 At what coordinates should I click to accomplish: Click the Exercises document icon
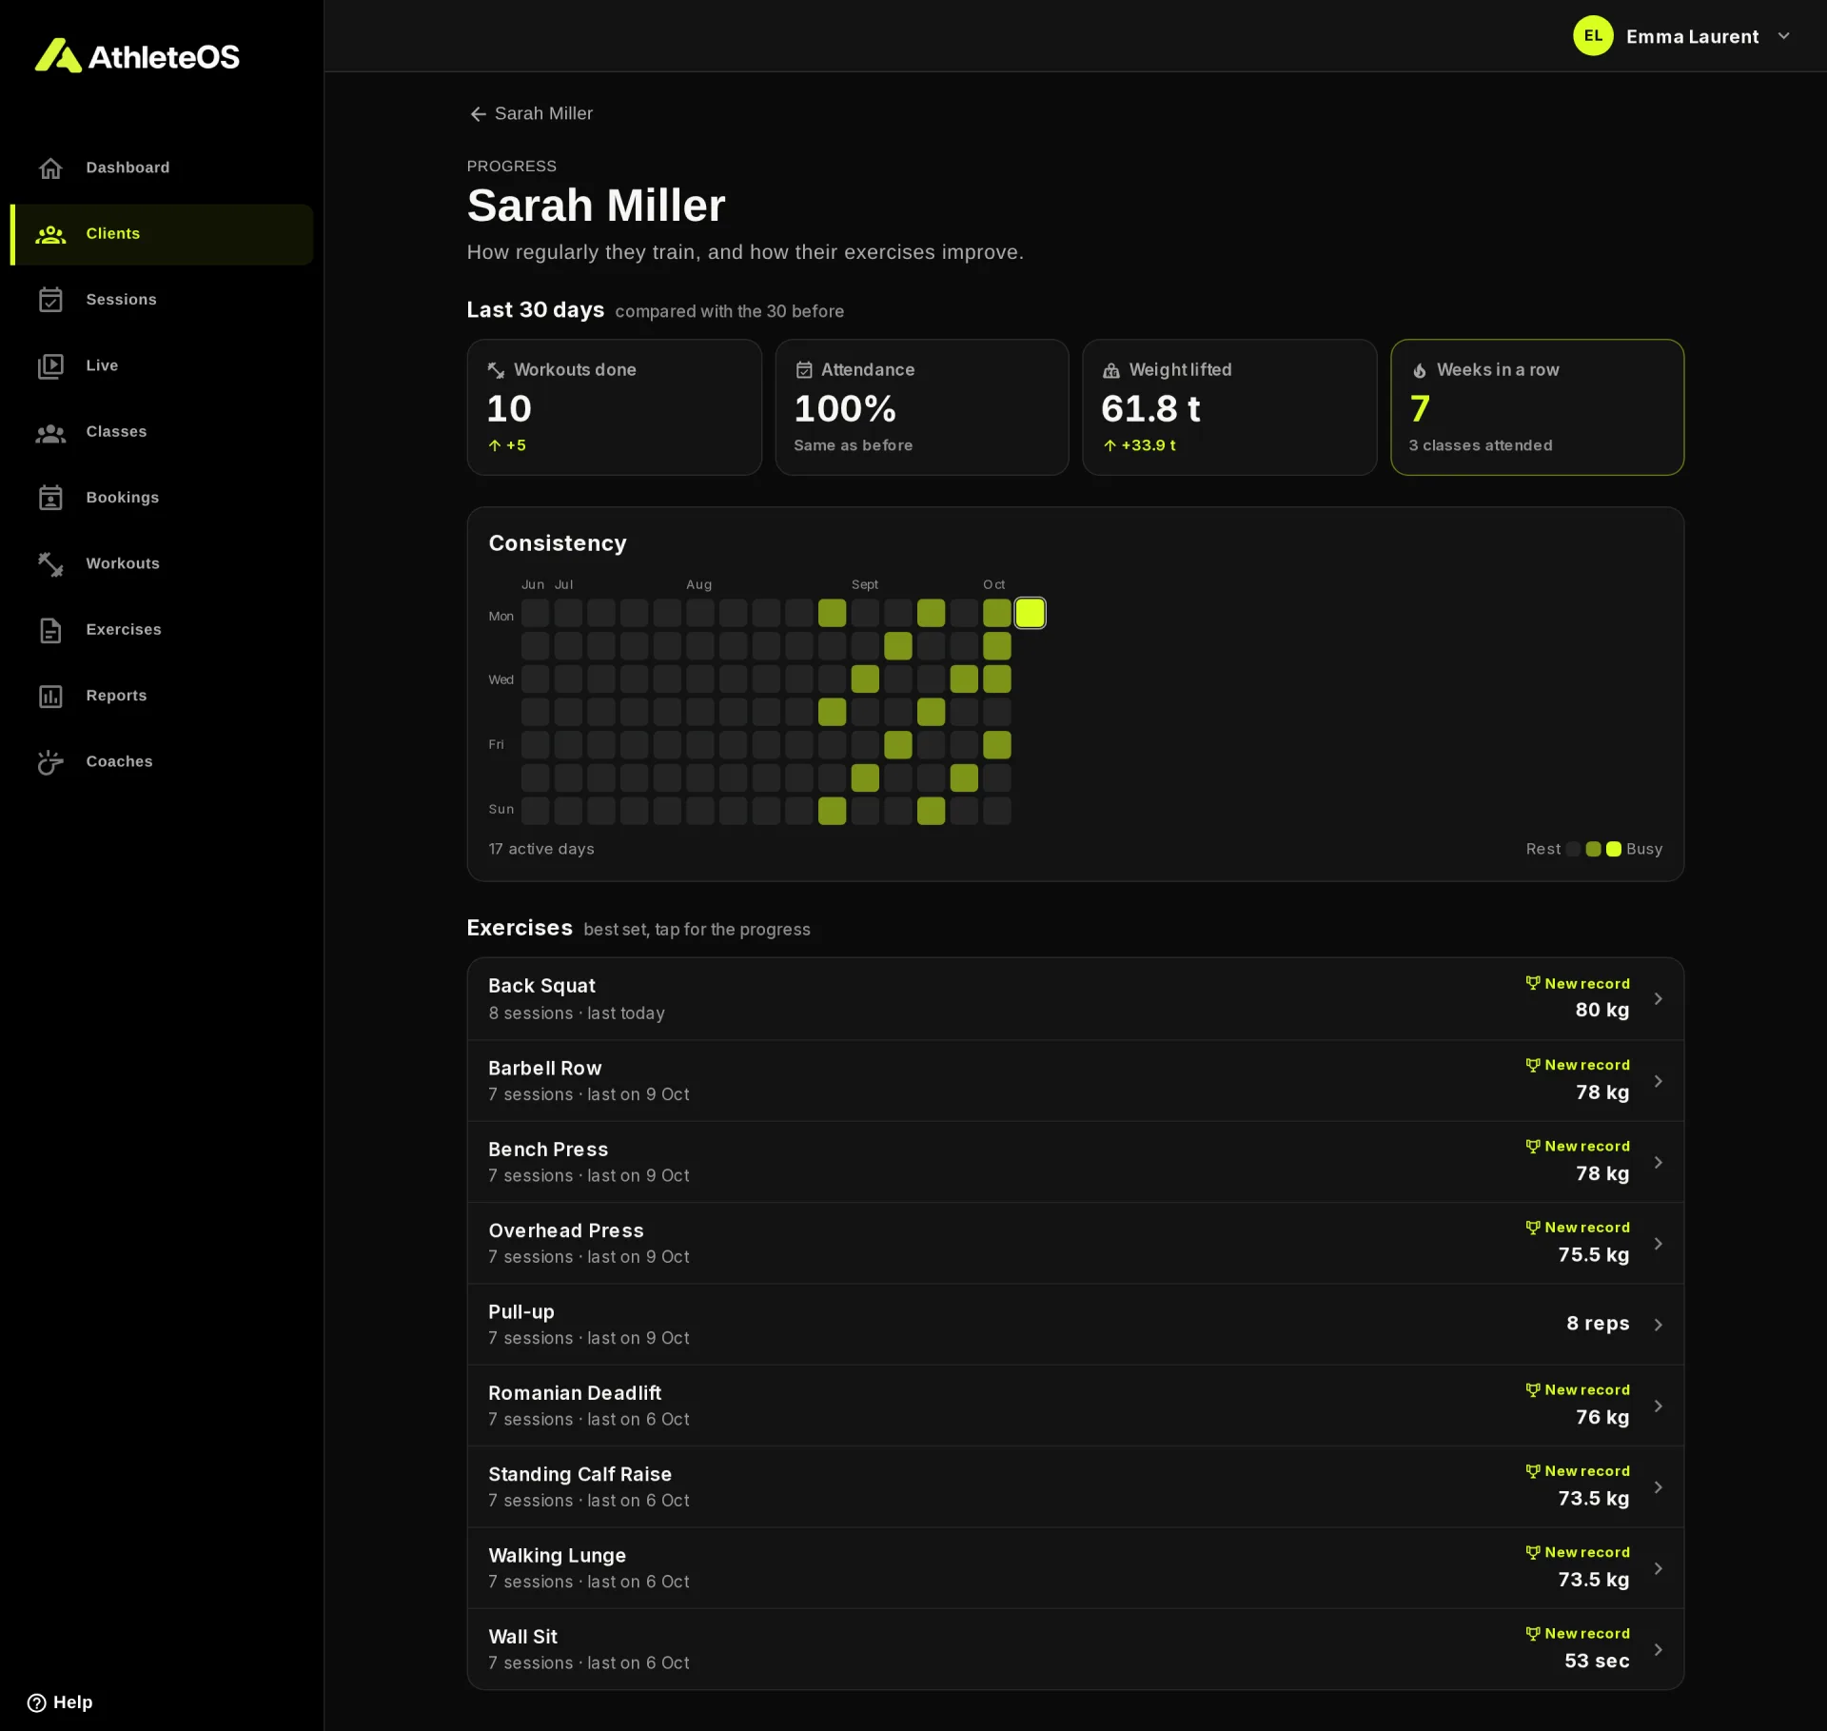coord(50,630)
